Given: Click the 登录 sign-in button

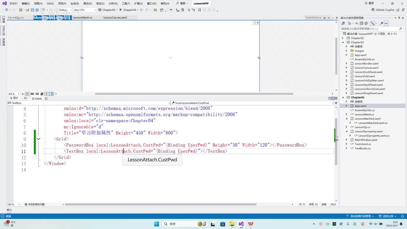Looking at the screenshot, I should coord(369,3).
